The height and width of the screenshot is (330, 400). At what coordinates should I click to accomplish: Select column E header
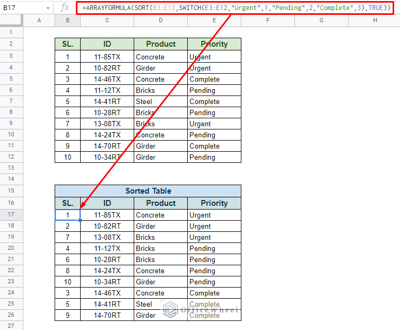point(214,20)
